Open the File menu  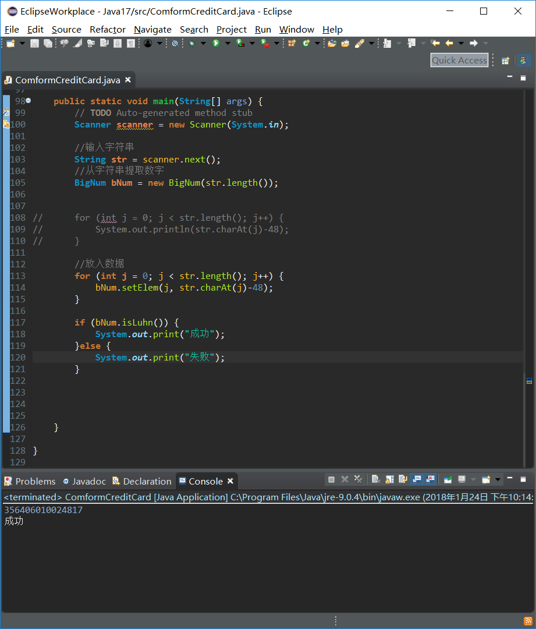tap(12, 30)
